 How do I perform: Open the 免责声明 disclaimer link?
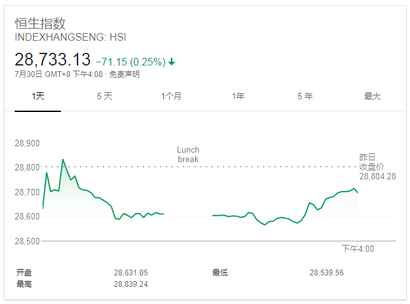click(x=124, y=74)
